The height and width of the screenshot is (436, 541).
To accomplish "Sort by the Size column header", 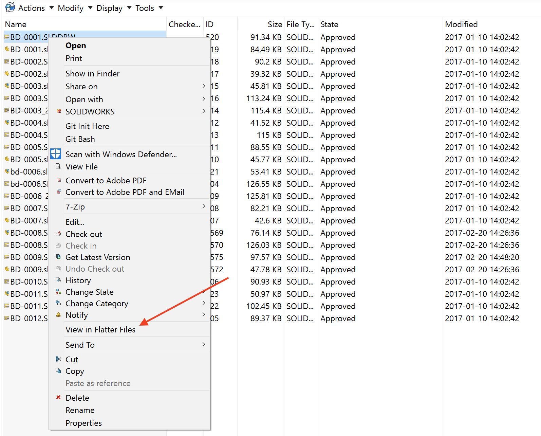I will pos(275,24).
